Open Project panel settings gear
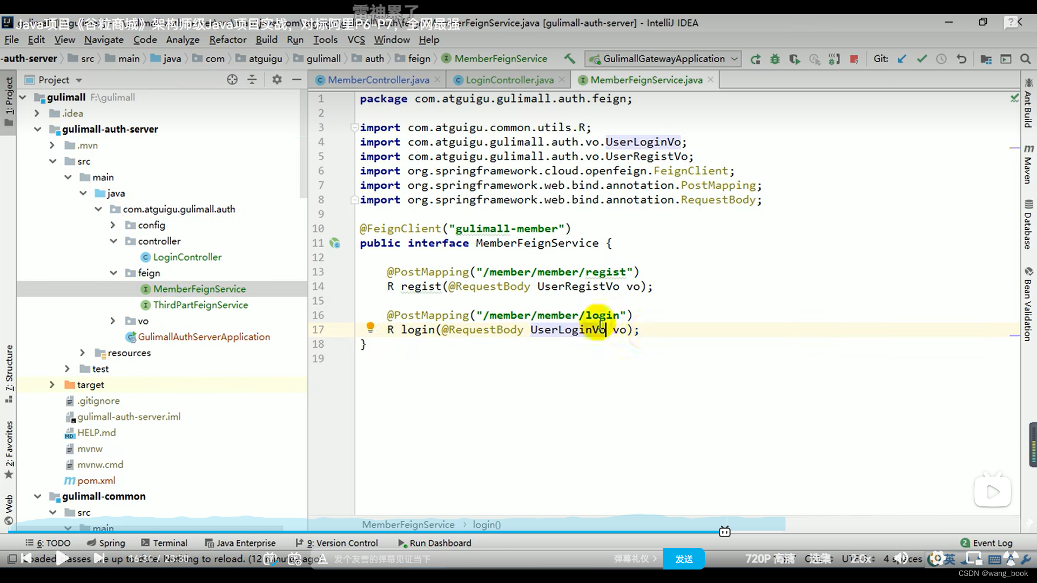Image resolution: width=1037 pixels, height=583 pixels. [277, 80]
